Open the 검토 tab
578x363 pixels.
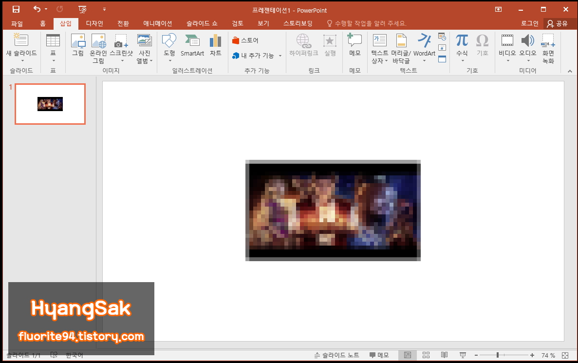point(238,23)
